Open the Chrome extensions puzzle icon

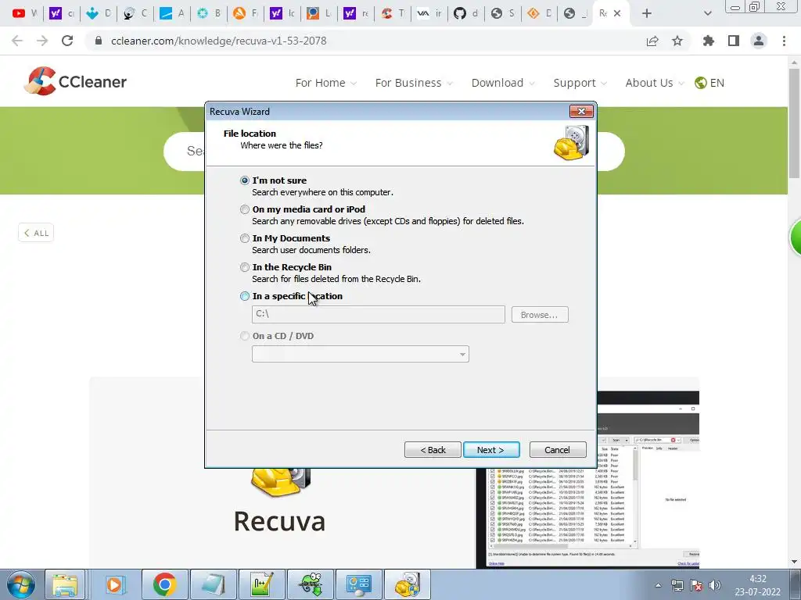pyautogui.click(x=708, y=41)
